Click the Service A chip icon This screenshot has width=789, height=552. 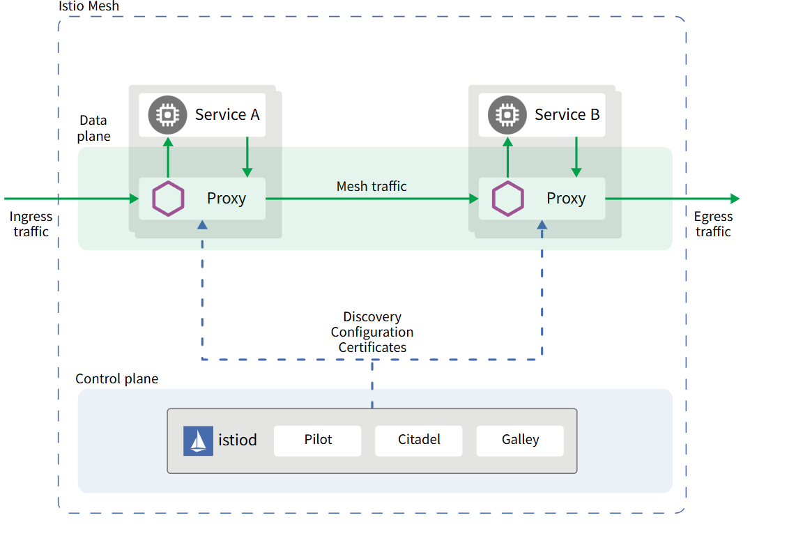point(167,114)
